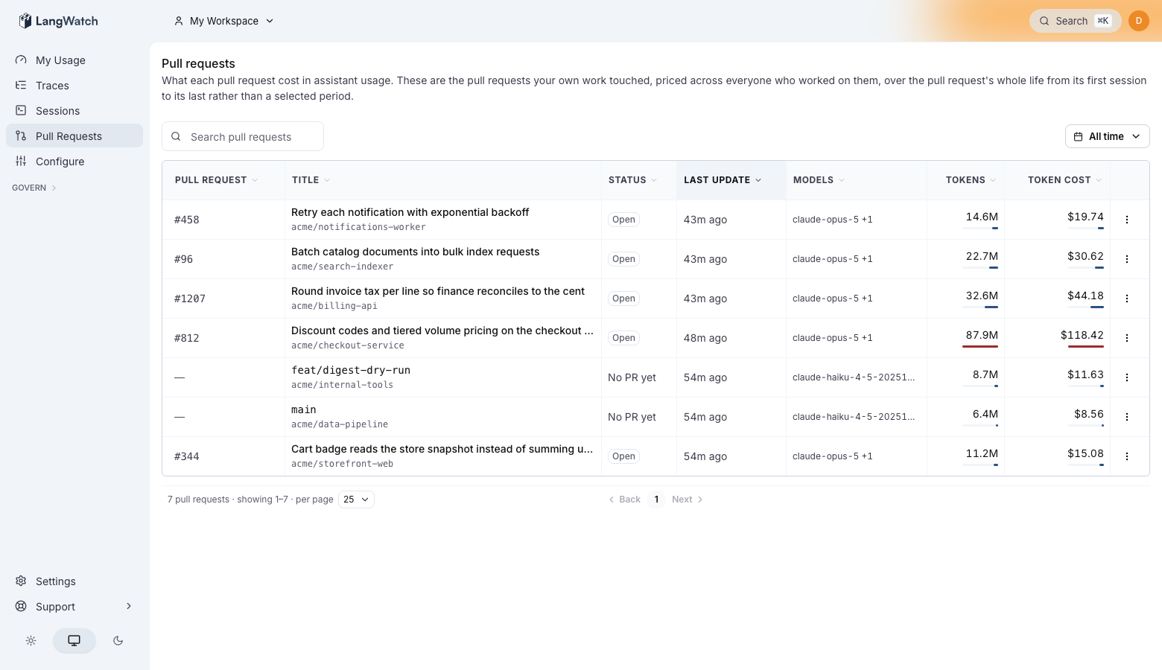Open pull request #458
Image resolution: width=1162 pixels, height=670 pixels.
point(187,220)
